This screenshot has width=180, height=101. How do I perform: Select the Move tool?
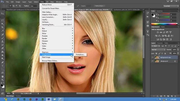(x=3, y=13)
